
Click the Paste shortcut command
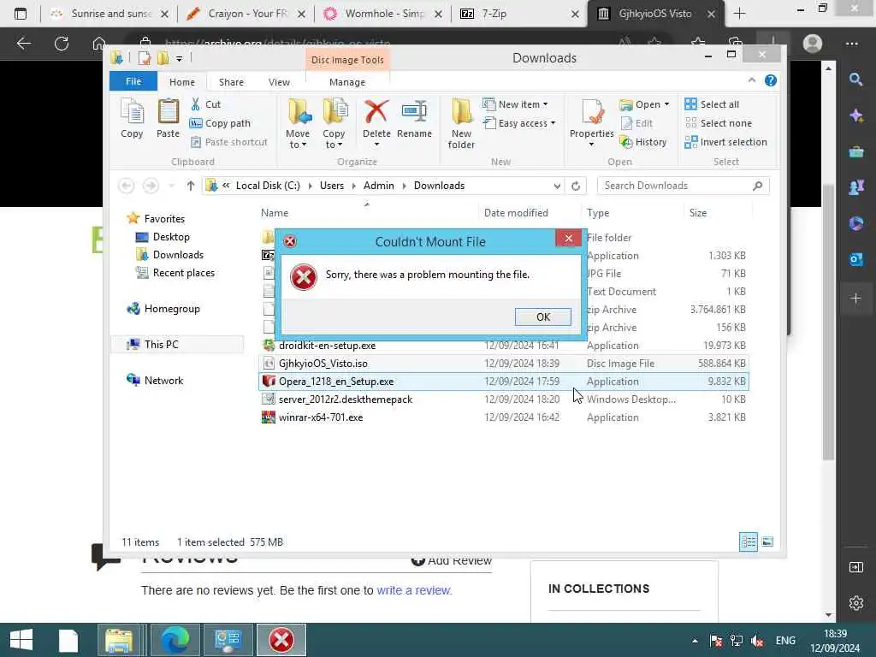[x=228, y=142]
